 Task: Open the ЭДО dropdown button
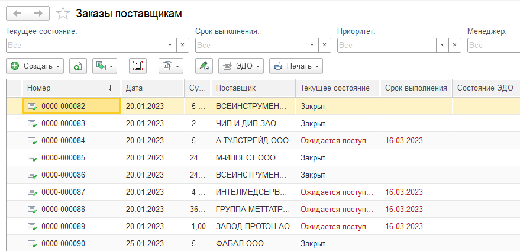tap(241, 66)
